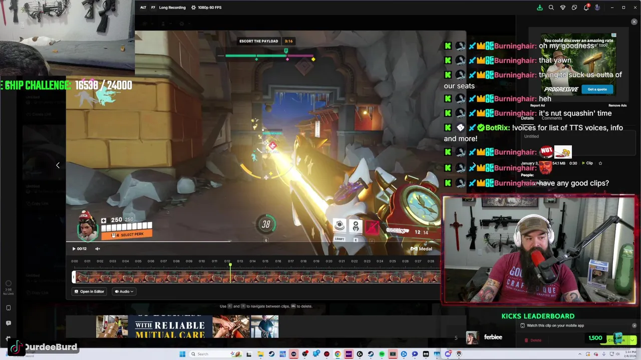Click the Medal watermark logo on video
This screenshot has height=360, width=641.
tap(421, 248)
